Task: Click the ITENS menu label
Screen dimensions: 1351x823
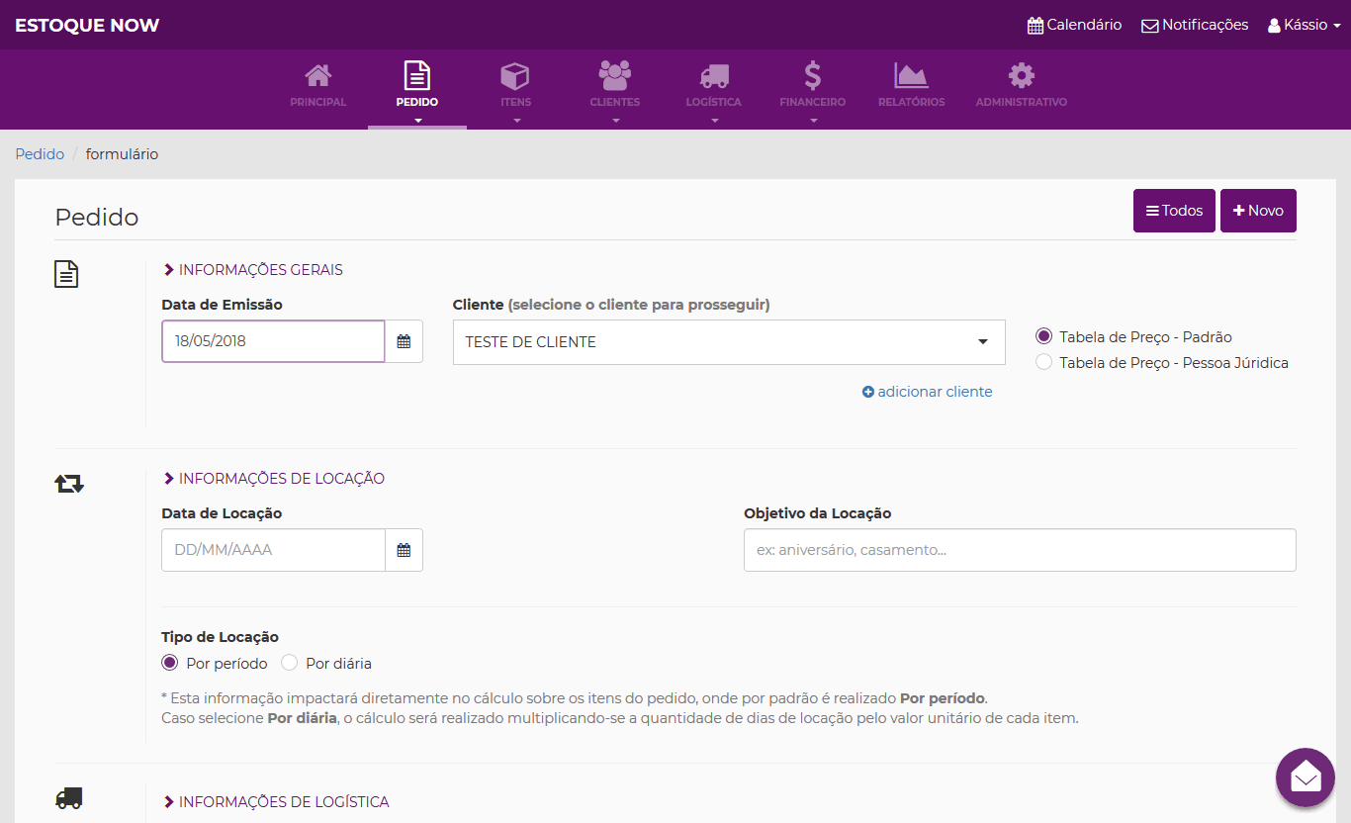Action: pyautogui.click(x=516, y=102)
